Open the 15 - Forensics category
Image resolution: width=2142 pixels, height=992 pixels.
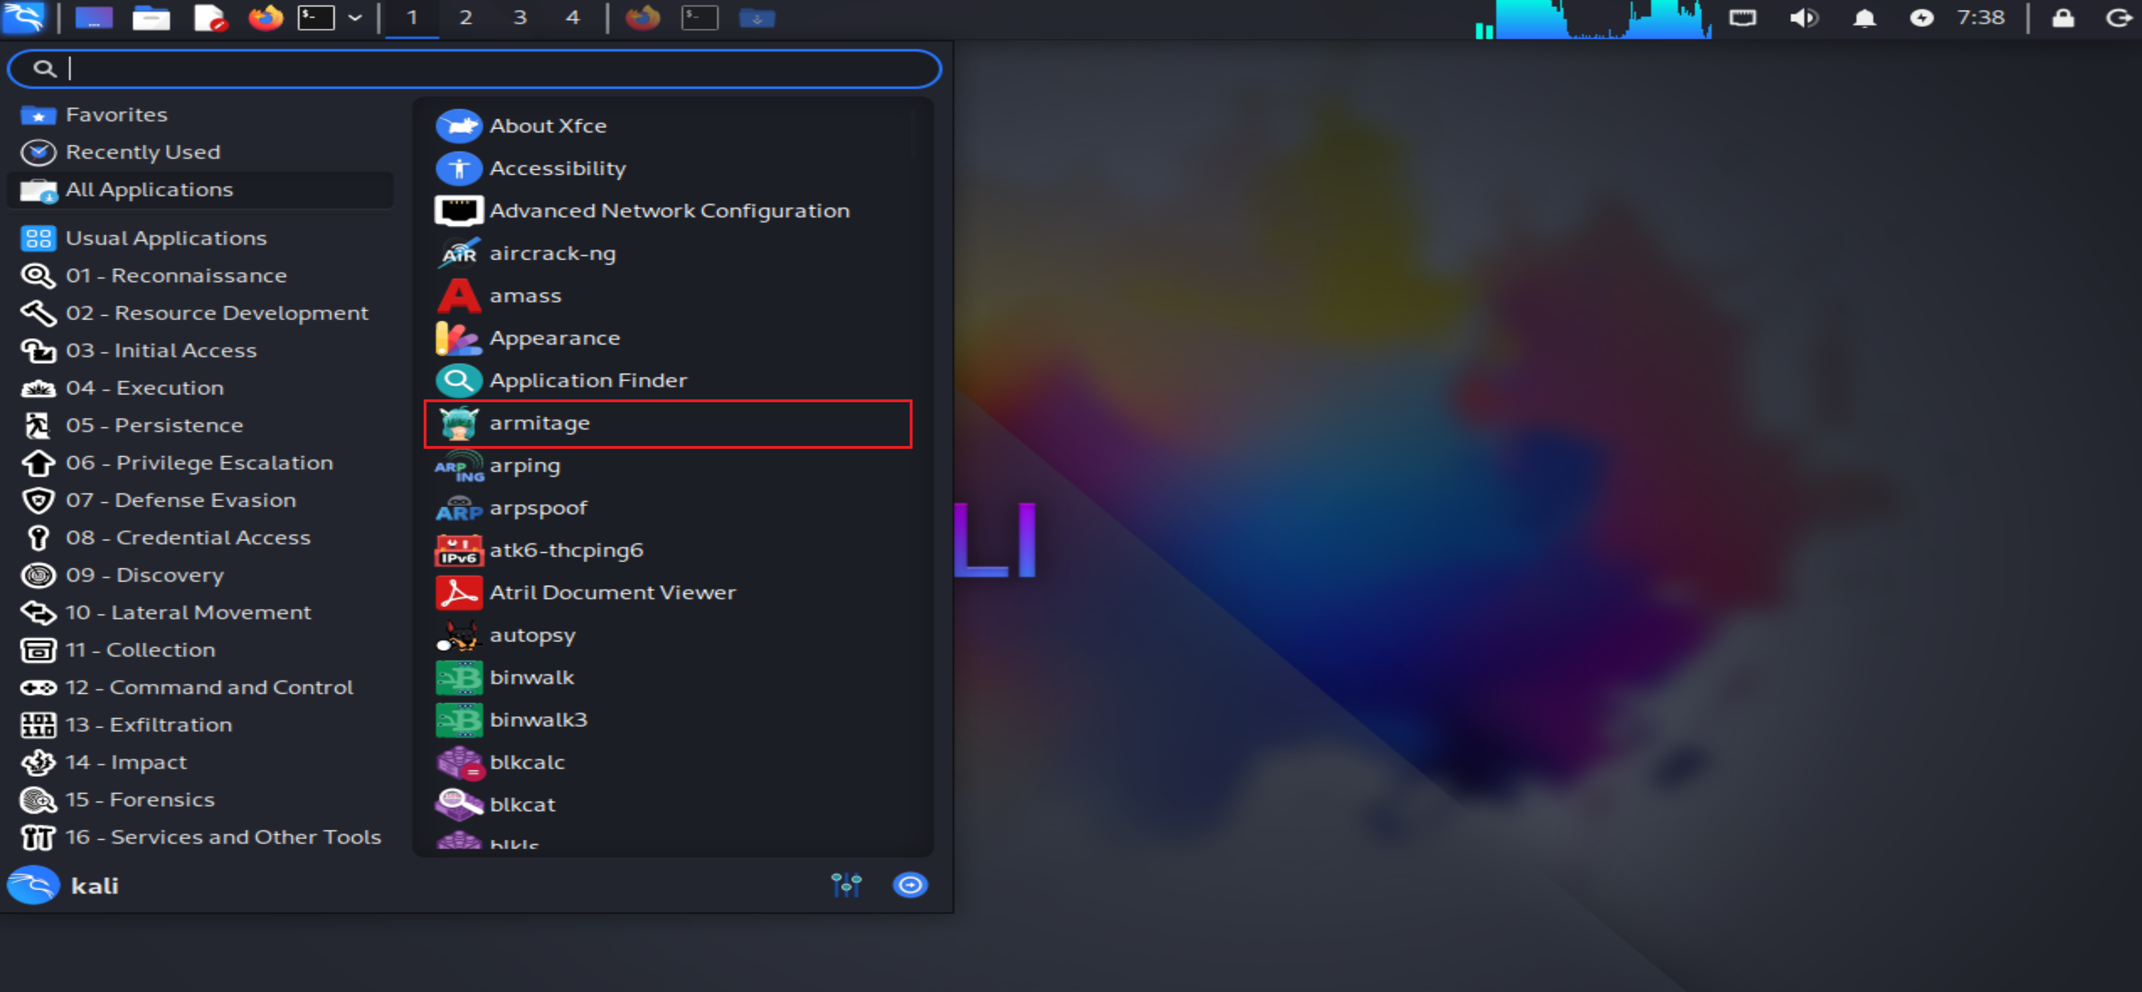(x=199, y=799)
